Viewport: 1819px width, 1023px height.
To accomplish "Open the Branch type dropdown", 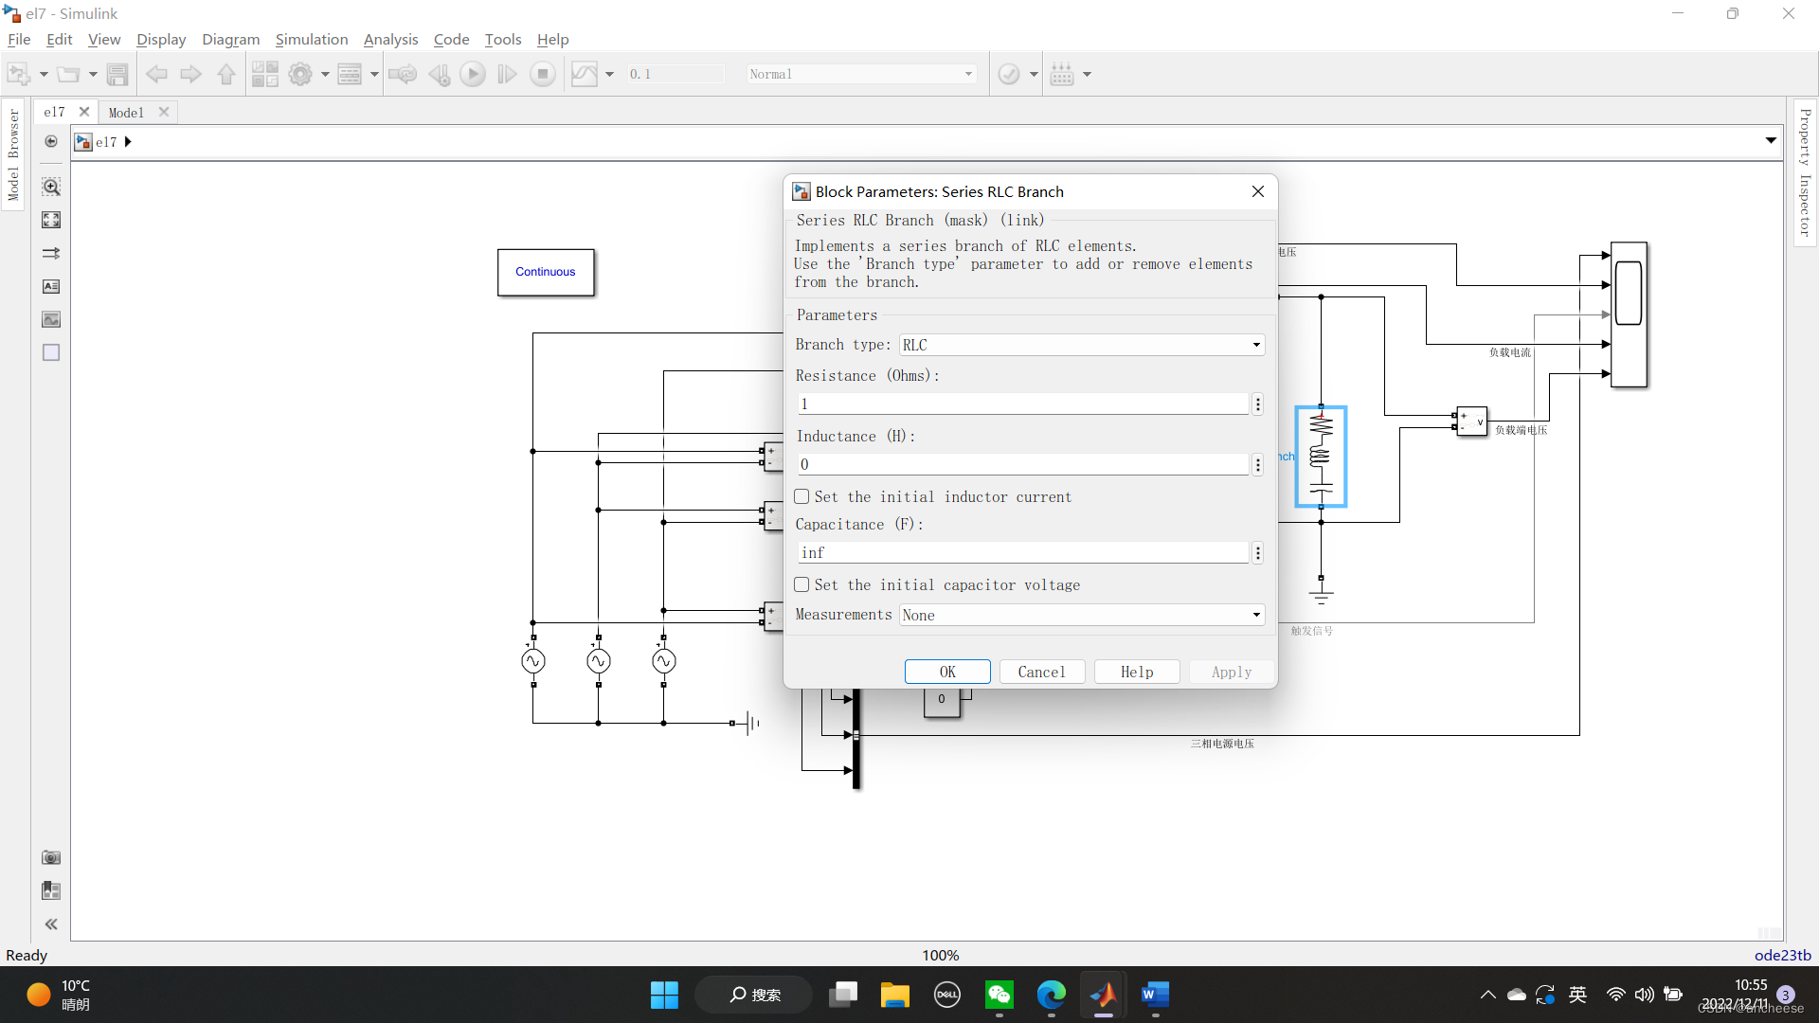I will (x=1081, y=345).
